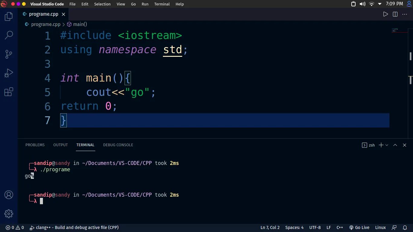Open the Terminal menu
This screenshot has height=232, width=413.
[x=162, y=4]
